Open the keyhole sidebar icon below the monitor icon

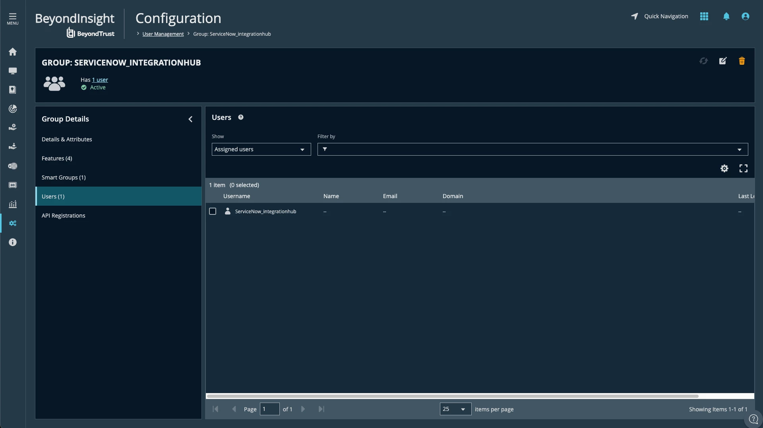pos(13,90)
